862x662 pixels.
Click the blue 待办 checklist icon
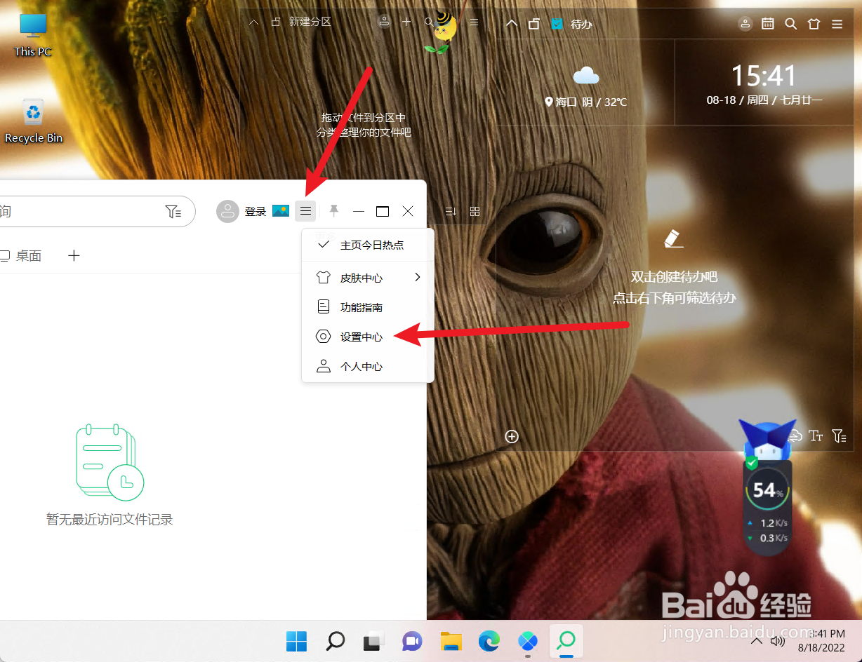point(557,24)
